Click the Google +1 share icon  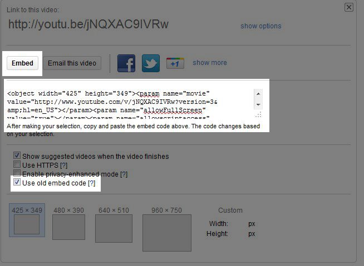click(175, 63)
